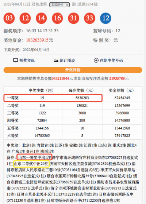Click the monitor icon beside 摇奖实况
The width and height of the screenshot is (146, 204).
click(x=15, y=61)
